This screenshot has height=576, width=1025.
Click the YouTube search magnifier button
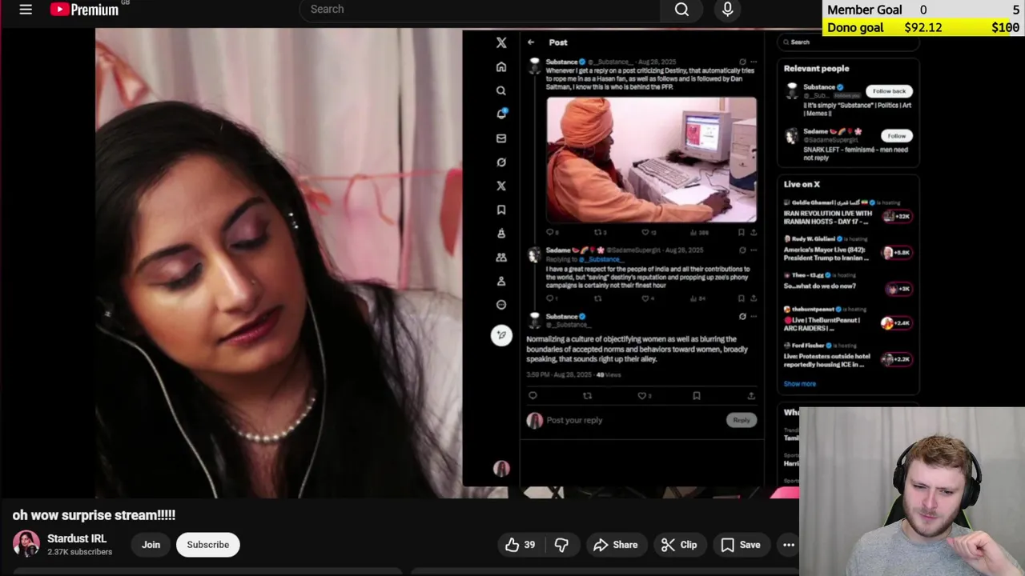(x=681, y=10)
